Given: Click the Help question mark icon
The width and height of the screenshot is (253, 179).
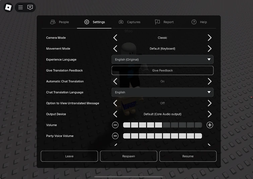Looking at the screenshot, I should click(194, 22).
